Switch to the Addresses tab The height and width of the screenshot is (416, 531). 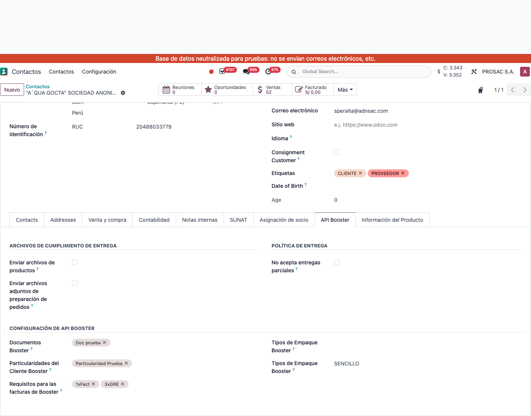point(63,220)
